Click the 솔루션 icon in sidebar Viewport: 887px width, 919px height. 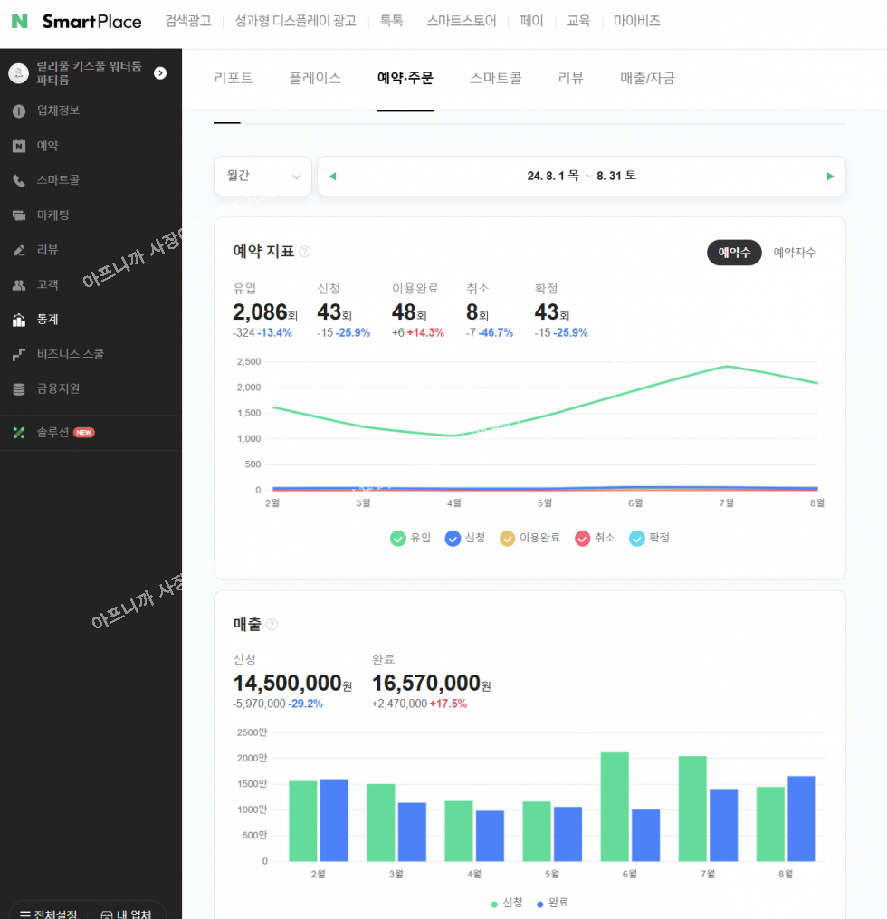tap(18, 433)
